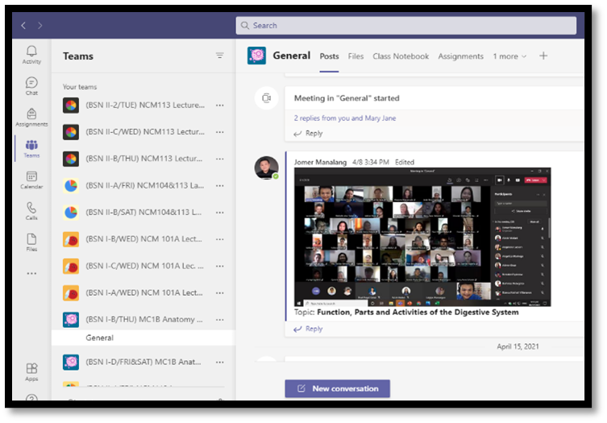Switch to the Files tab
The image size is (607, 423).
click(x=355, y=56)
